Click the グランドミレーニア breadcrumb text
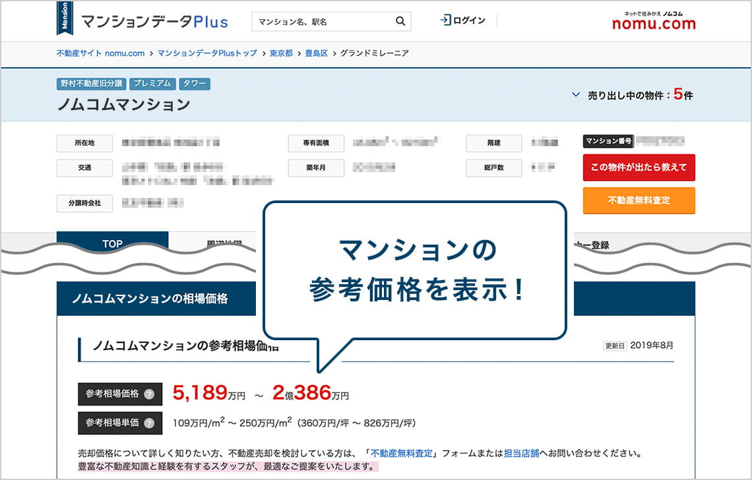This screenshot has height=480, width=752. tap(375, 53)
